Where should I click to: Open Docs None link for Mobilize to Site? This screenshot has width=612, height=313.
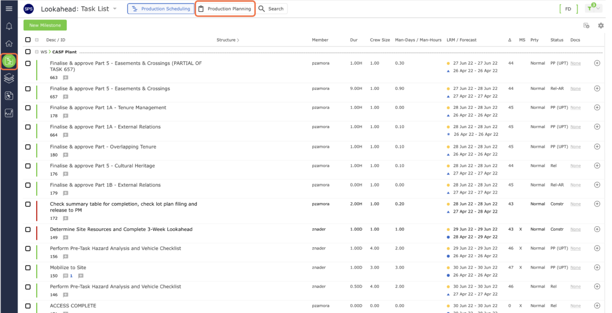point(575,268)
